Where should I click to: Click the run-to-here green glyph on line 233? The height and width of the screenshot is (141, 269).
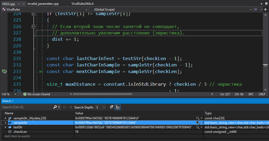point(41,71)
